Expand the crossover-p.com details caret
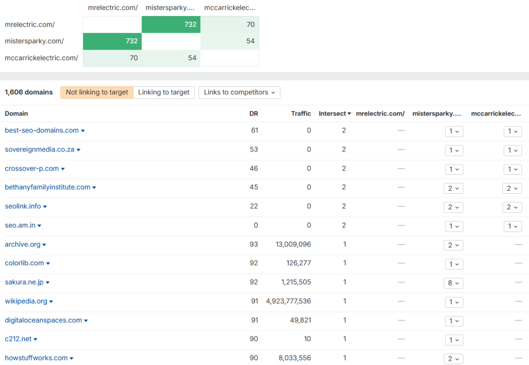Image resolution: width=529 pixels, height=365 pixels. click(x=63, y=169)
